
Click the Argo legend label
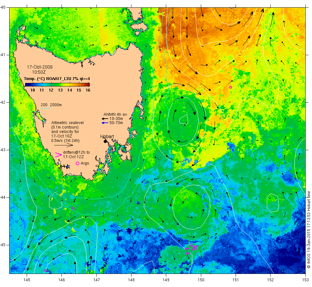[85, 163]
